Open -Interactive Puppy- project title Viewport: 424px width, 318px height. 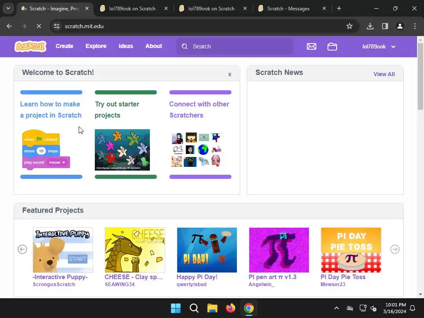[60, 277]
